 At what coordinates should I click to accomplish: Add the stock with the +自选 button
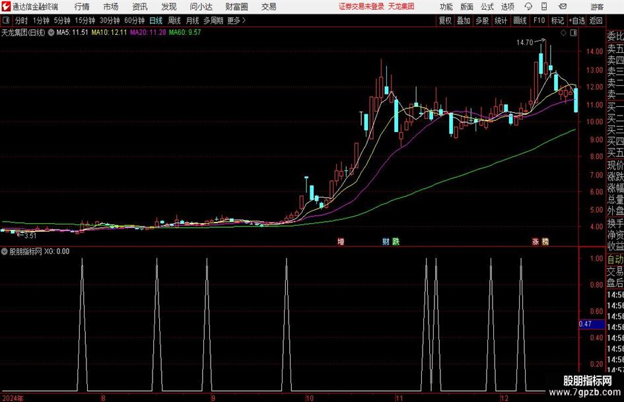(x=577, y=20)
